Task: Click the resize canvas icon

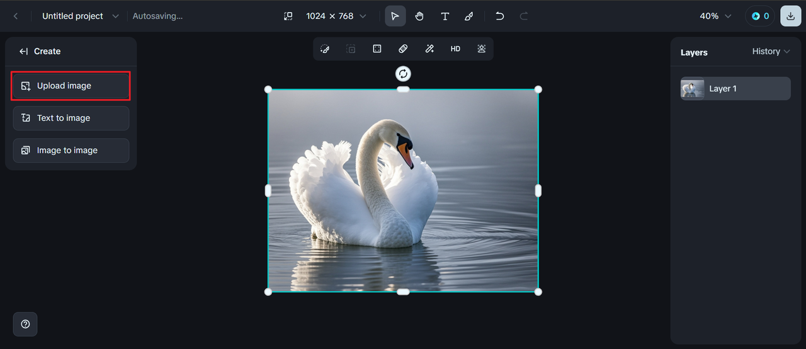Action: point(288,16)
